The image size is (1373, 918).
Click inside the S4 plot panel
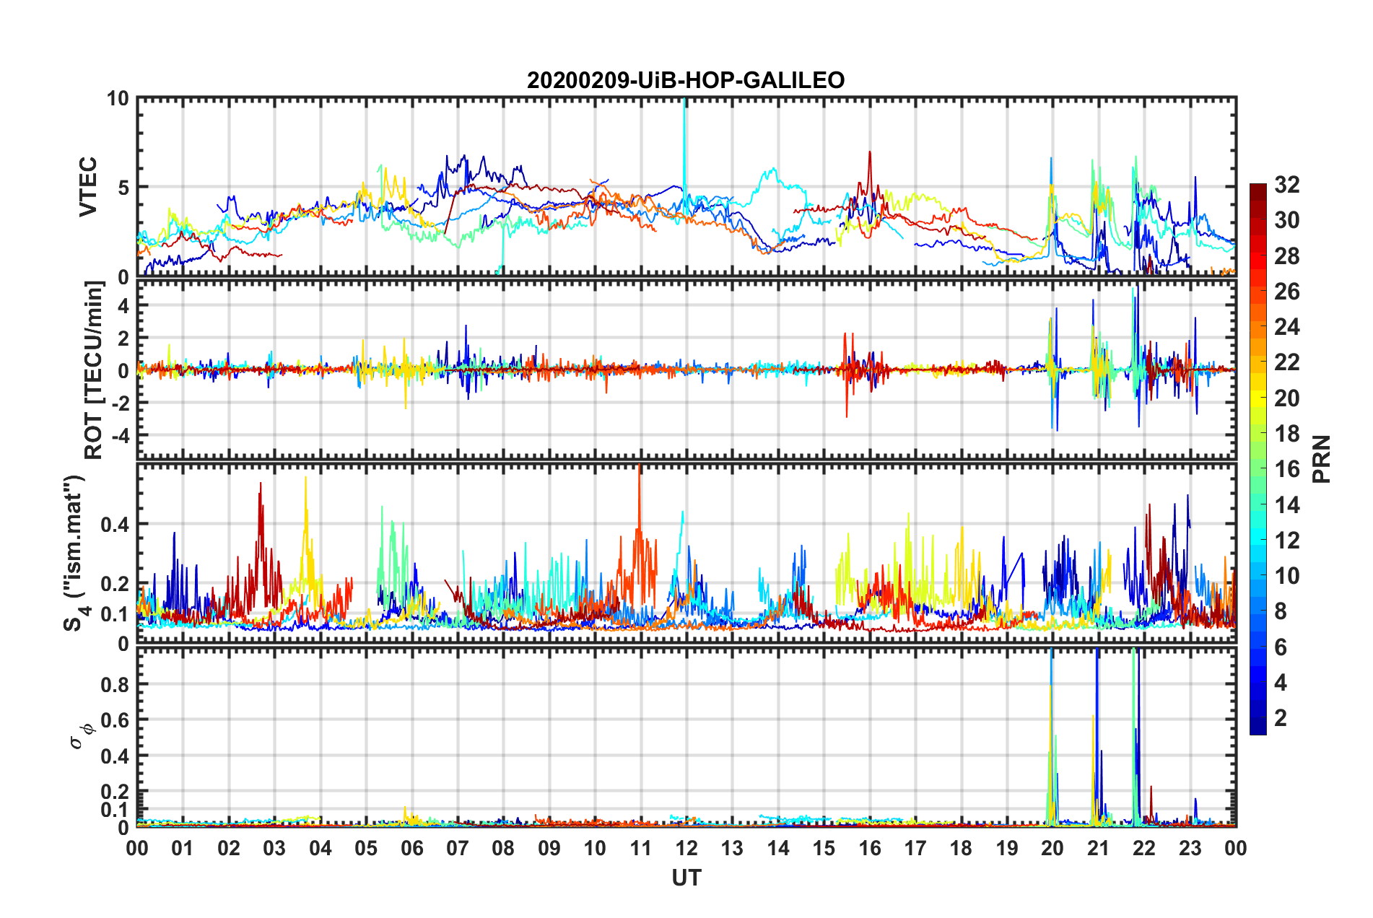tap(686, 553)
